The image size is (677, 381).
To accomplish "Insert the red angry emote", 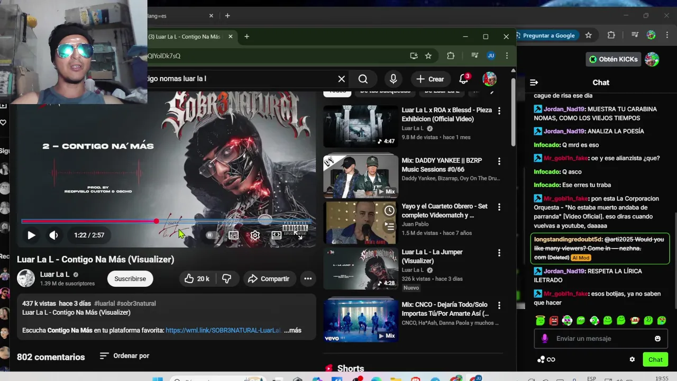I will click(x=554, y=320).
